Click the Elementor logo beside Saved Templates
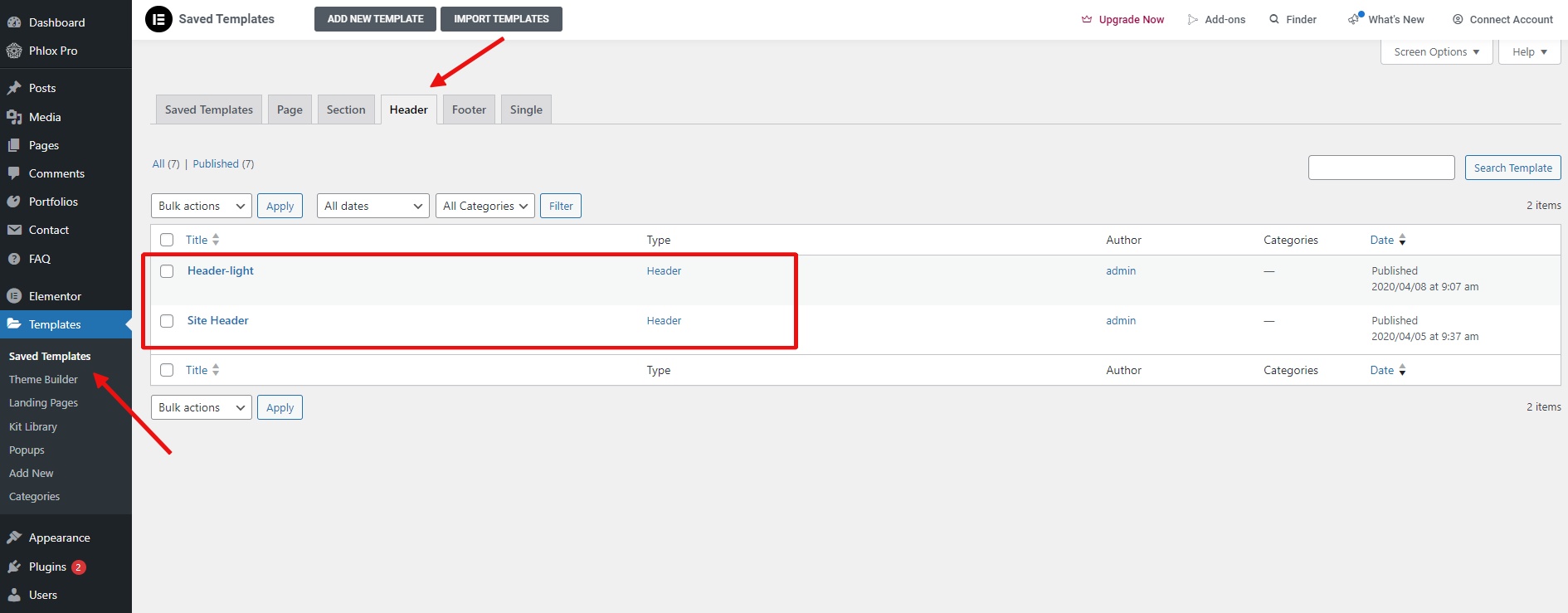 click(158, 19)
